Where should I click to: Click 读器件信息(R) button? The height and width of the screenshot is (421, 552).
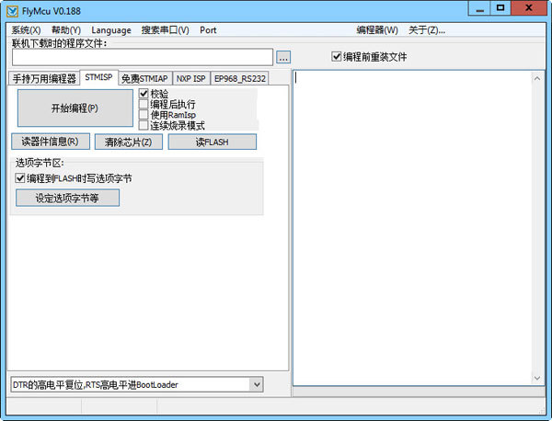51,142
